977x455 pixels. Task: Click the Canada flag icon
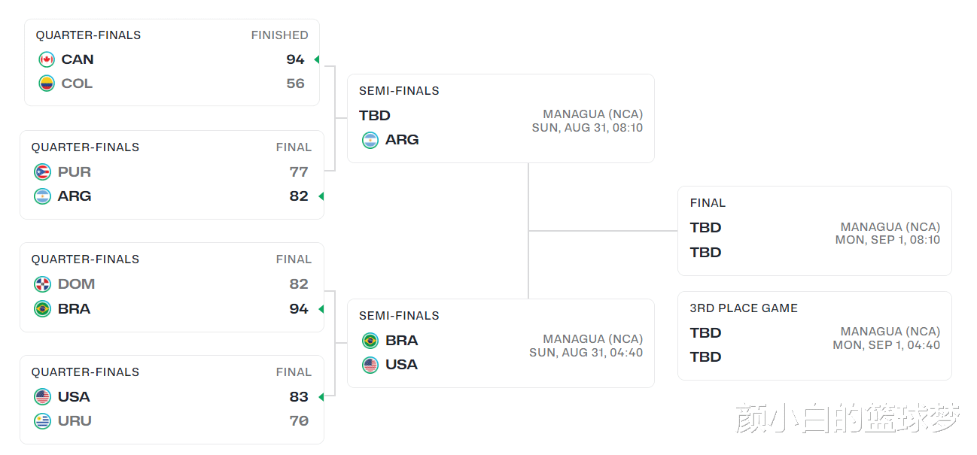[47, 59]
